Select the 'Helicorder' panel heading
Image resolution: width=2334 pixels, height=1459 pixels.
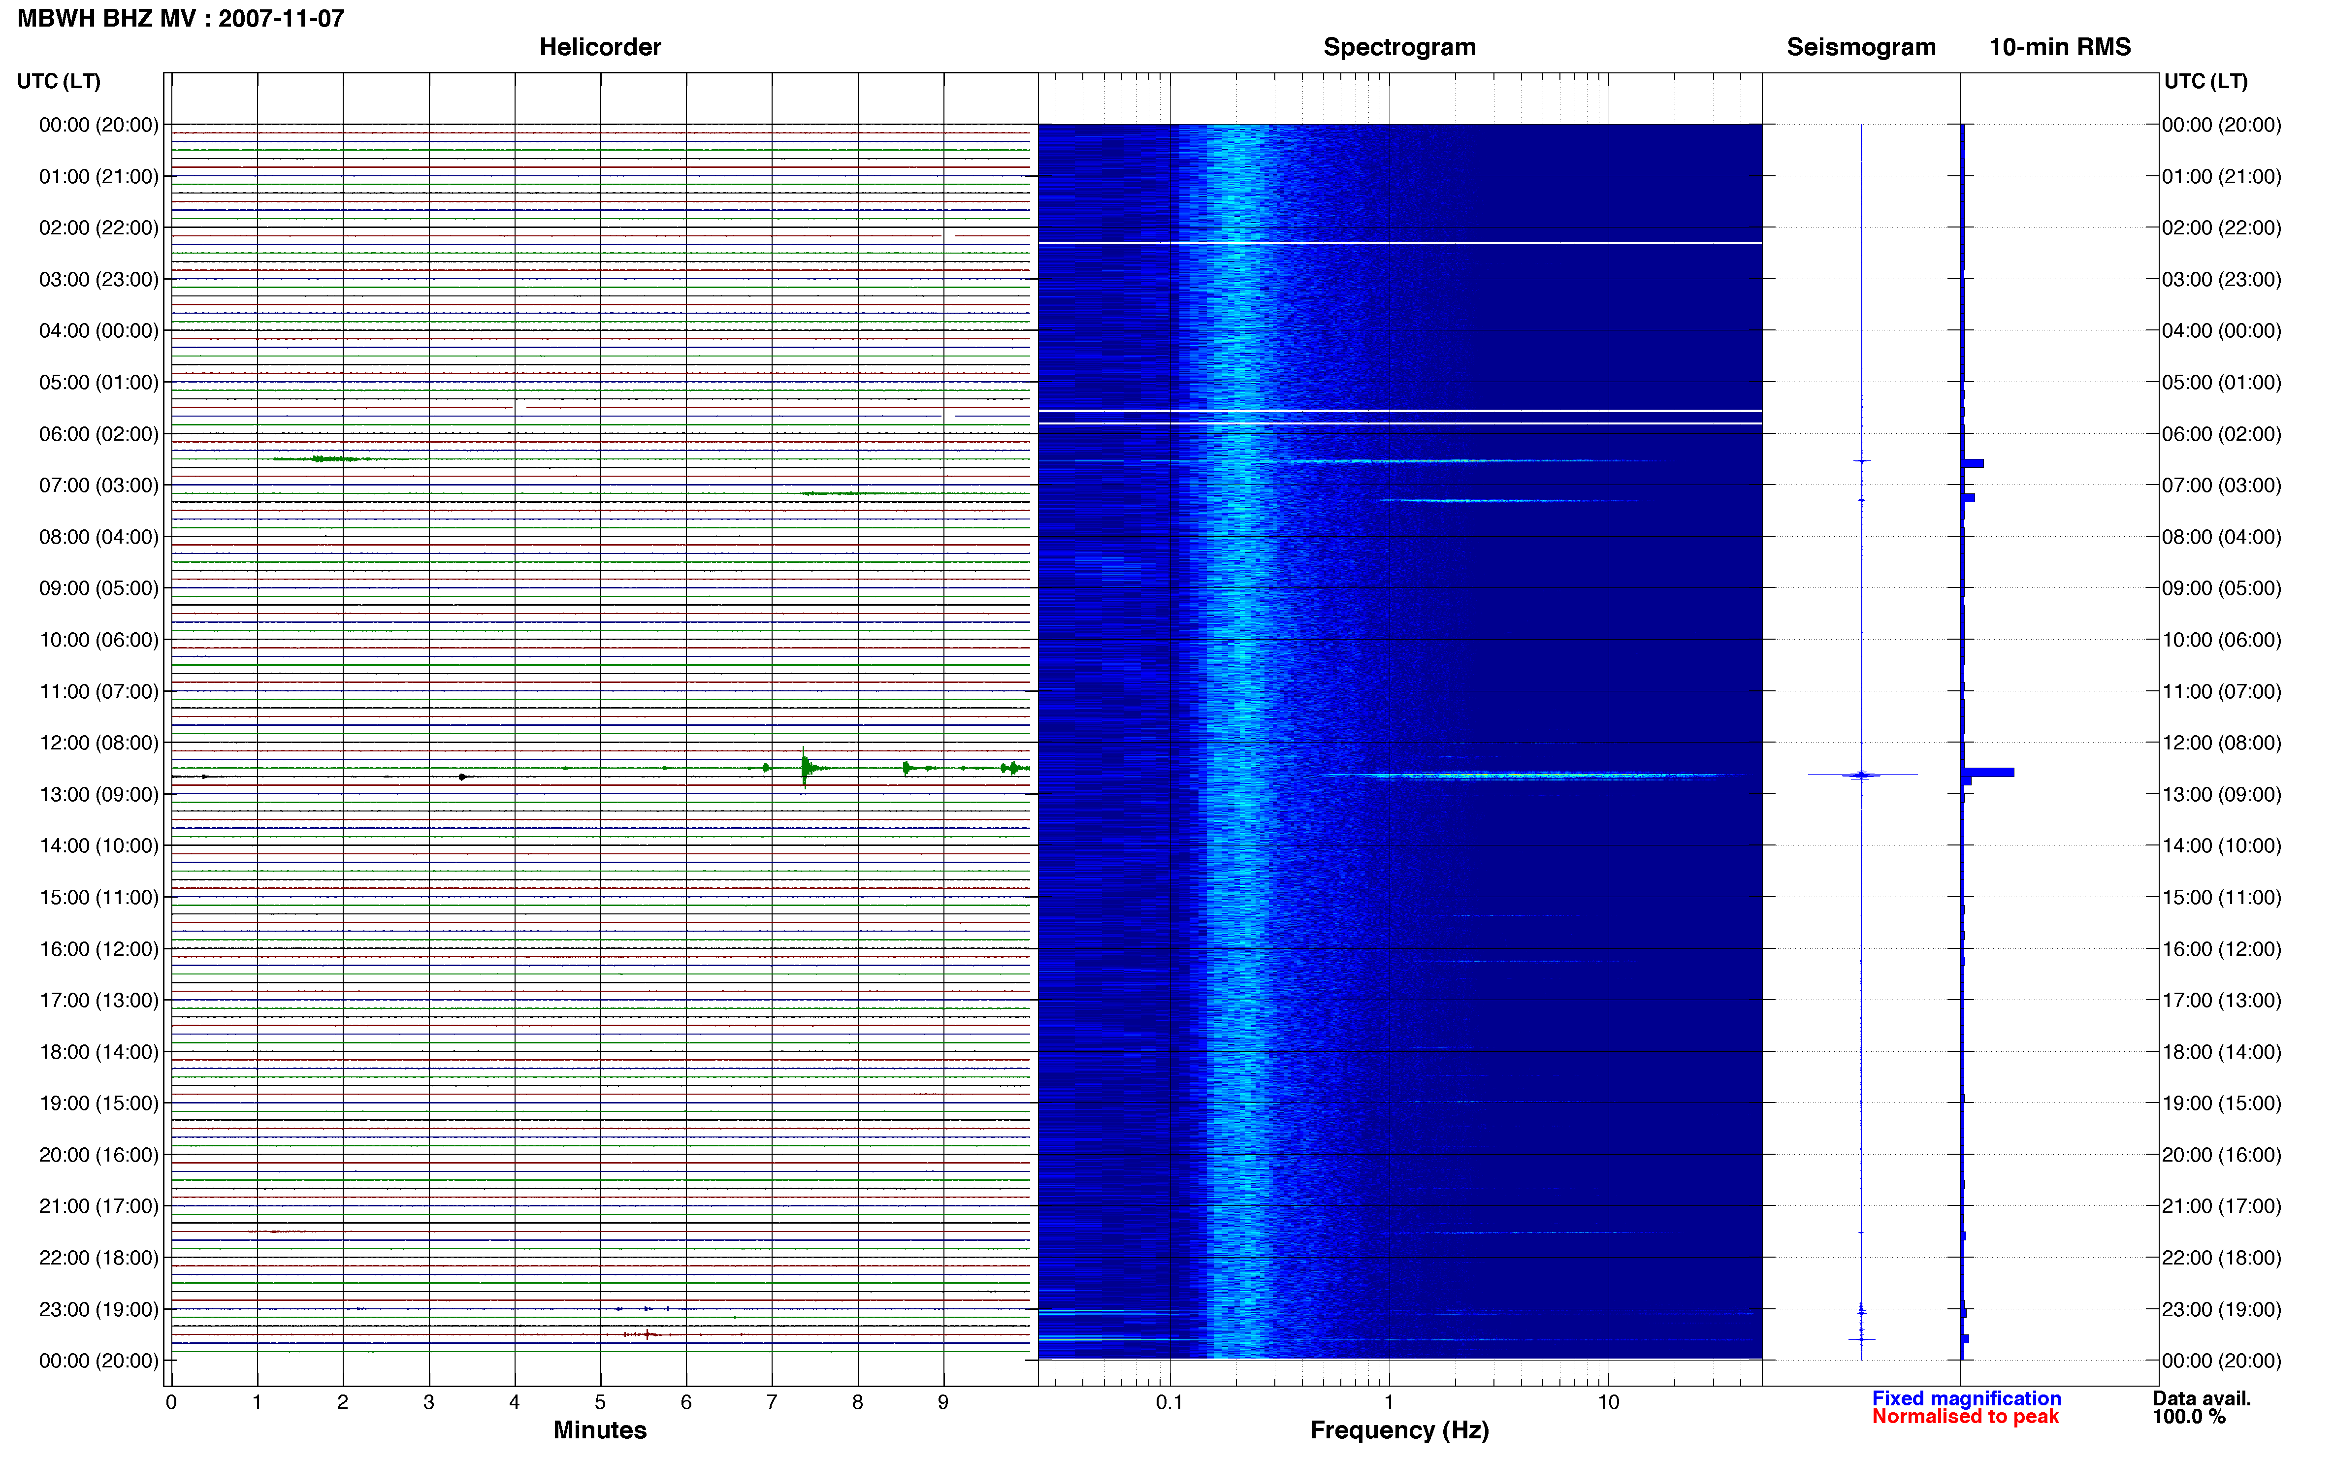point(599,47)
